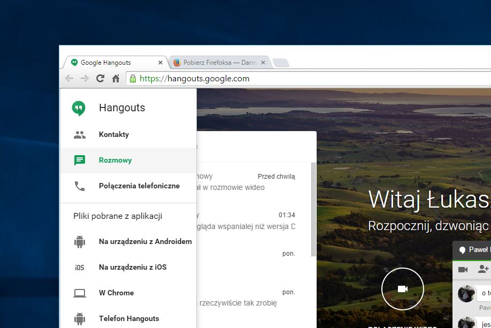The height and width of the screenshot is (328, 491).
Task: Go to the browser home page
Action: [x=116, y=78]
